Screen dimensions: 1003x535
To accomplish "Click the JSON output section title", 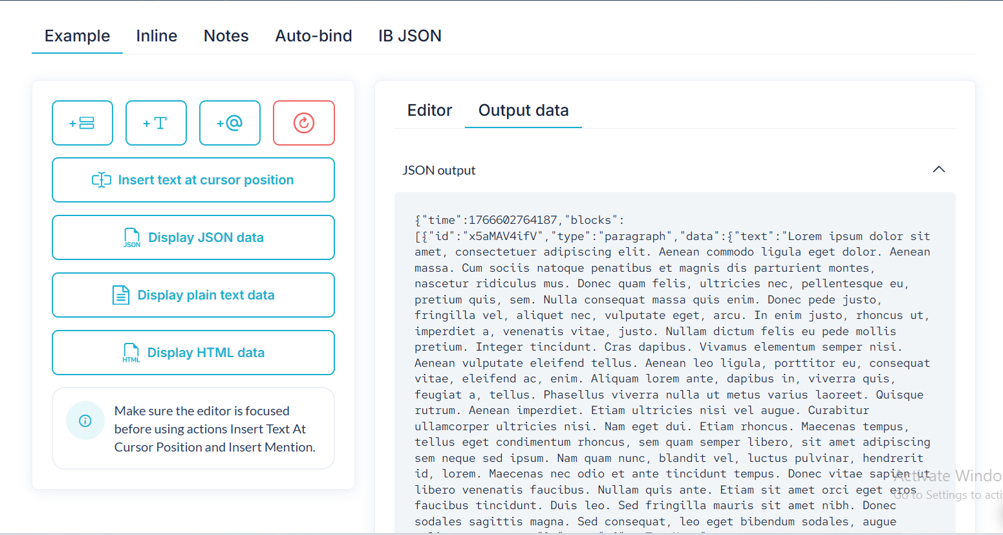I will (439, 170).
